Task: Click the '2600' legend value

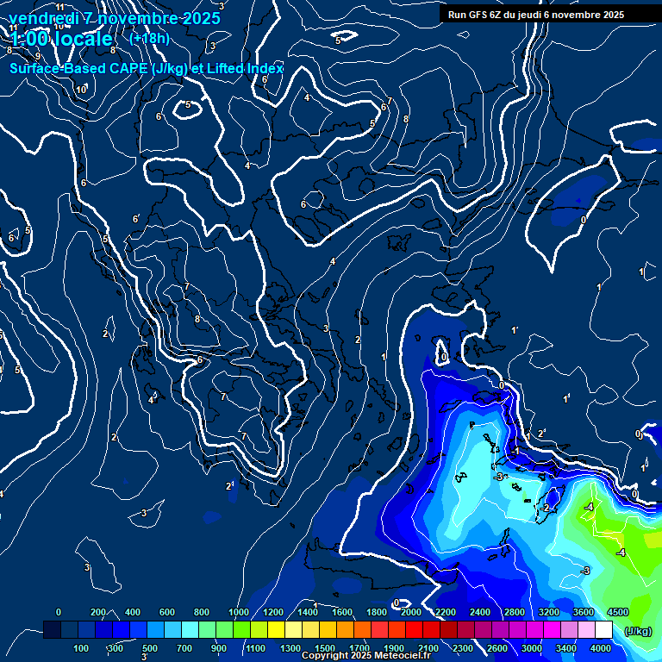Action: pos(496,648)
